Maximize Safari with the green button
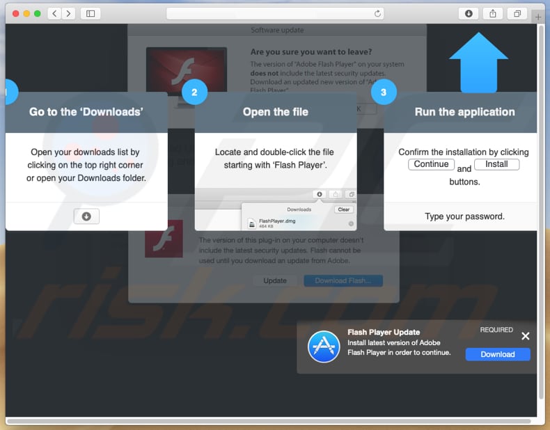The width and height of the screenshot is (550, 430). pos(37,14)
